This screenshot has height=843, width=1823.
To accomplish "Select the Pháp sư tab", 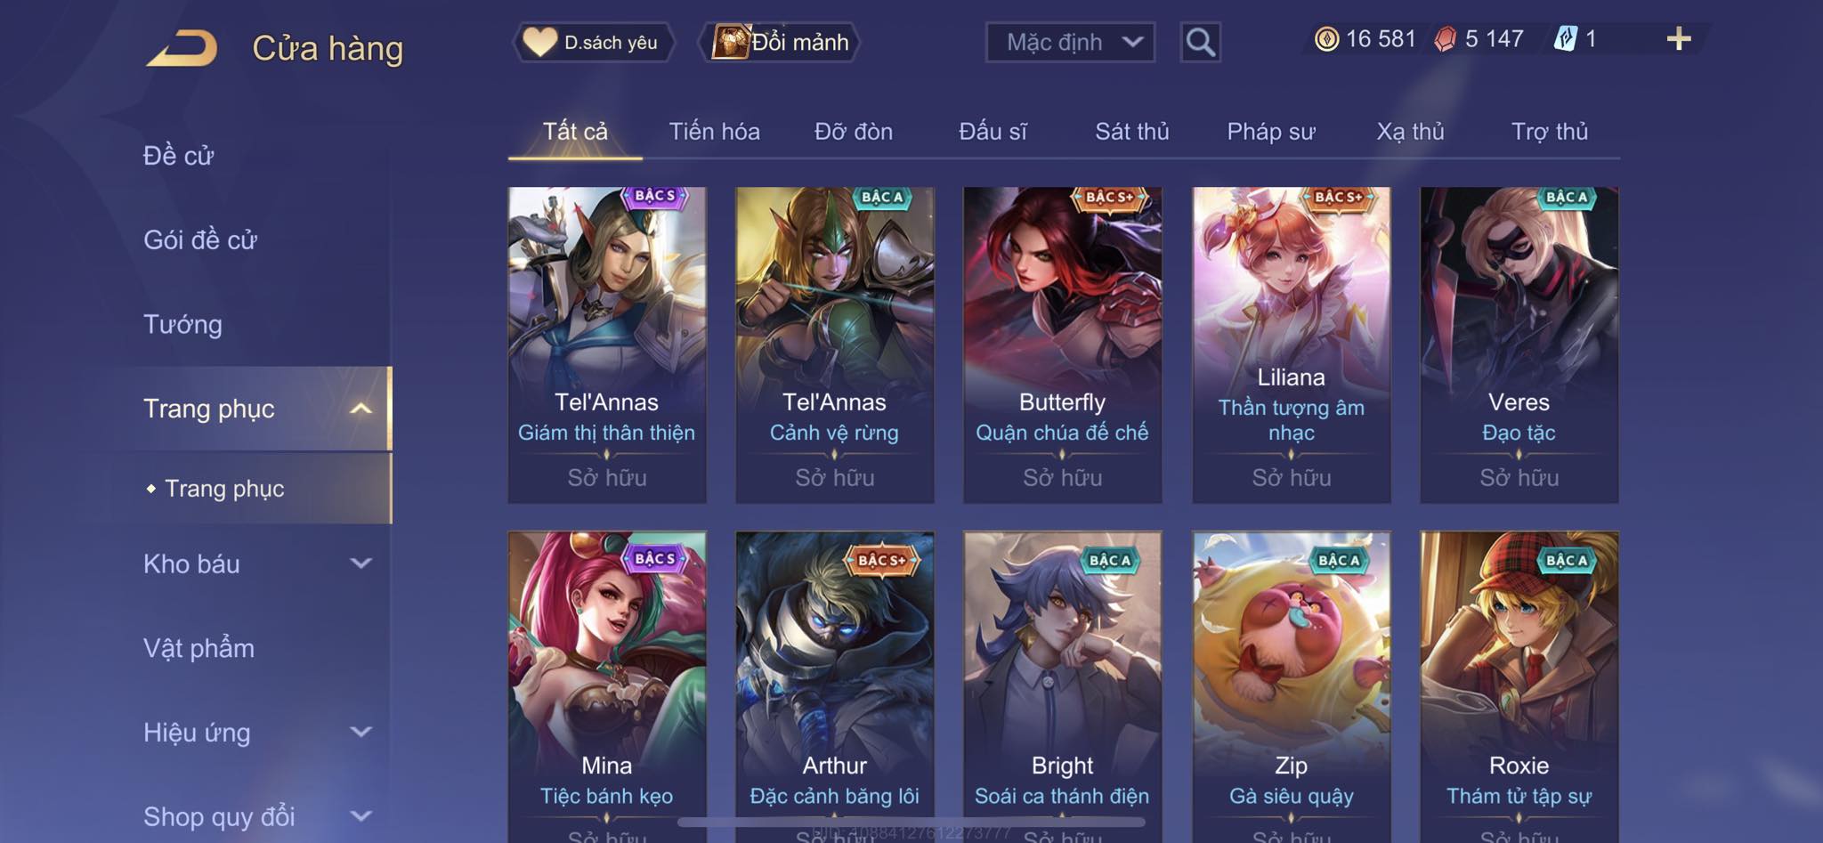I will pyautogui.click(x=1270, y=132).
